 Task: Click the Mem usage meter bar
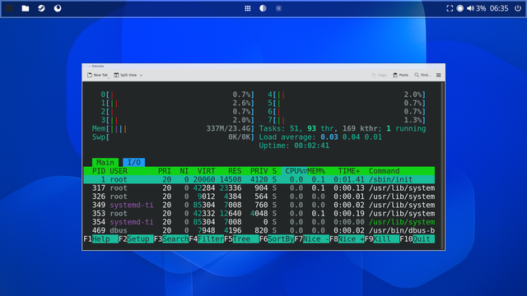coord(173,128)
